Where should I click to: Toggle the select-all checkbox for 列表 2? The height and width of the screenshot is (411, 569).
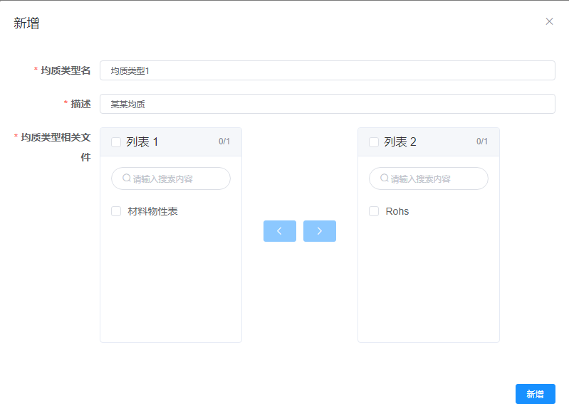coord(374,142)
